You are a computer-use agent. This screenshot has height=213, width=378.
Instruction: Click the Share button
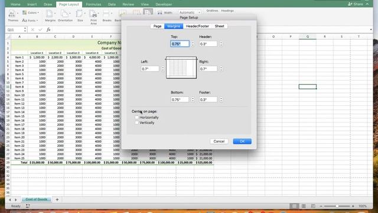pyautogui.click(x=356, y=4)
